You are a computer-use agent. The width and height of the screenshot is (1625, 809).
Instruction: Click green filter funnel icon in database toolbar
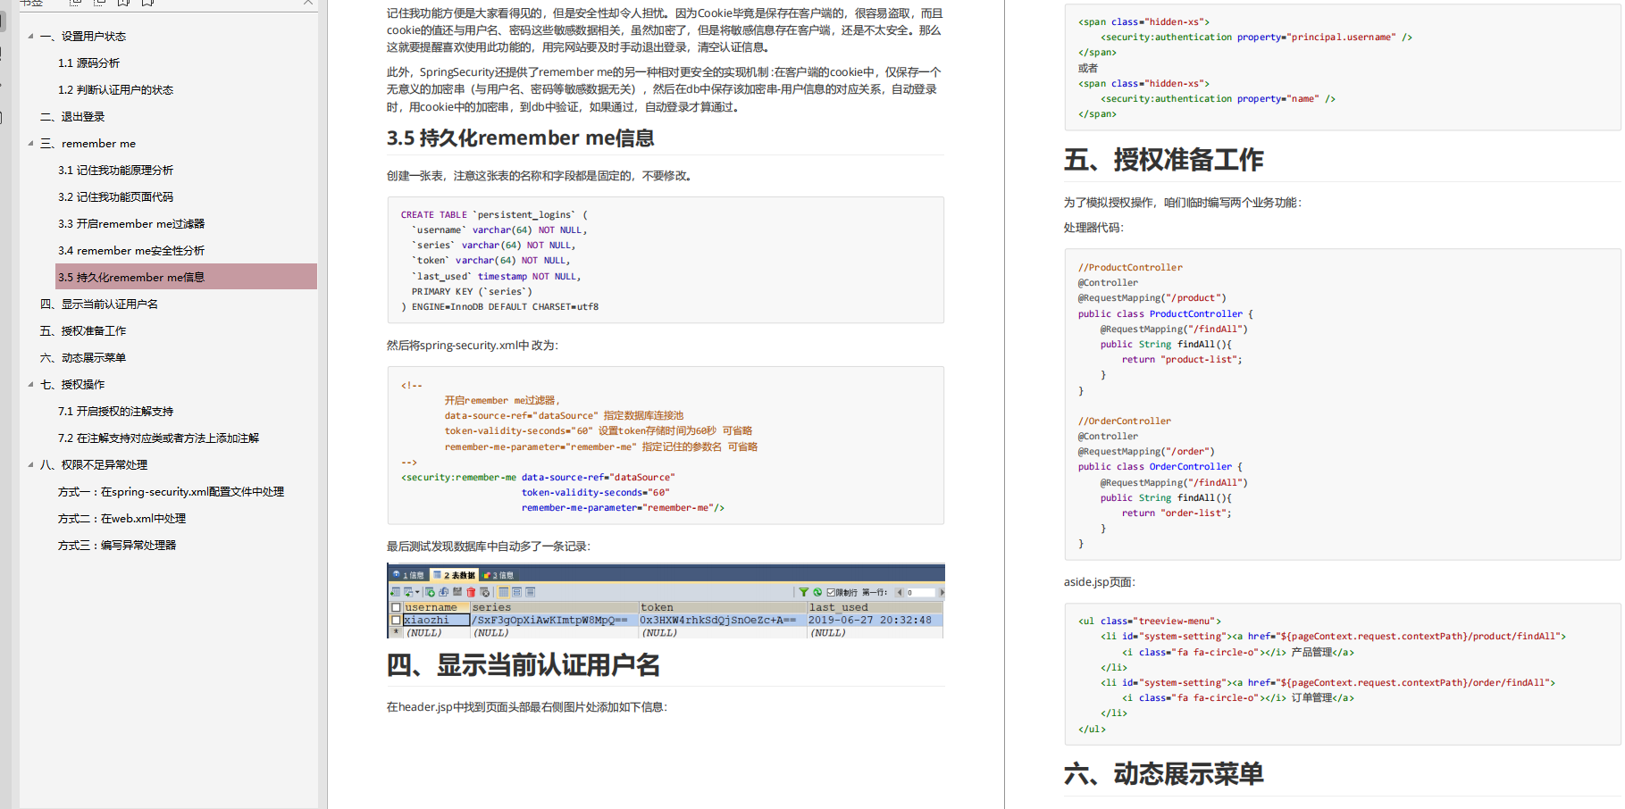(803, 592)
